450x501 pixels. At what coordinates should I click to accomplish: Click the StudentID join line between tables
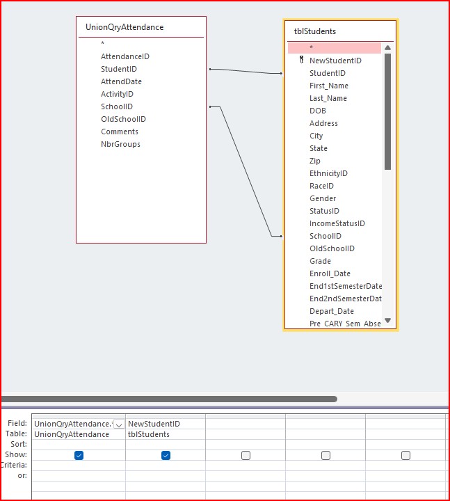245,71
